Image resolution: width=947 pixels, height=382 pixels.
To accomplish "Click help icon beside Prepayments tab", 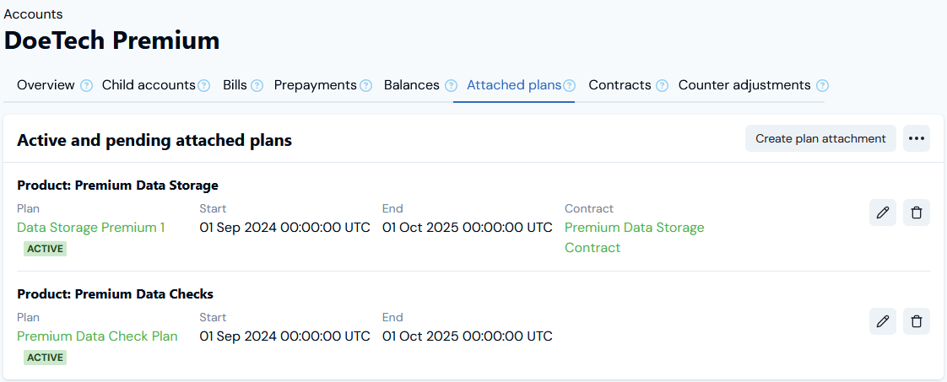I will point(366,86).
